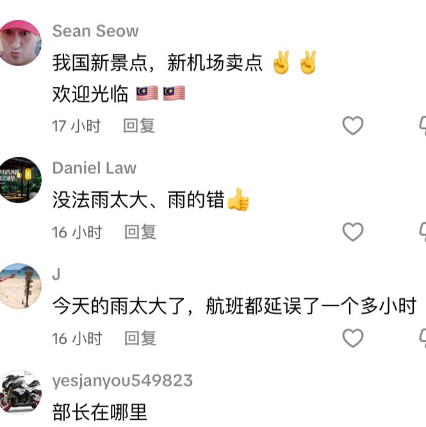Reply to Daniel Law's comment
Viewport: 426px width, 427px height.
click(x=140, y=232)
